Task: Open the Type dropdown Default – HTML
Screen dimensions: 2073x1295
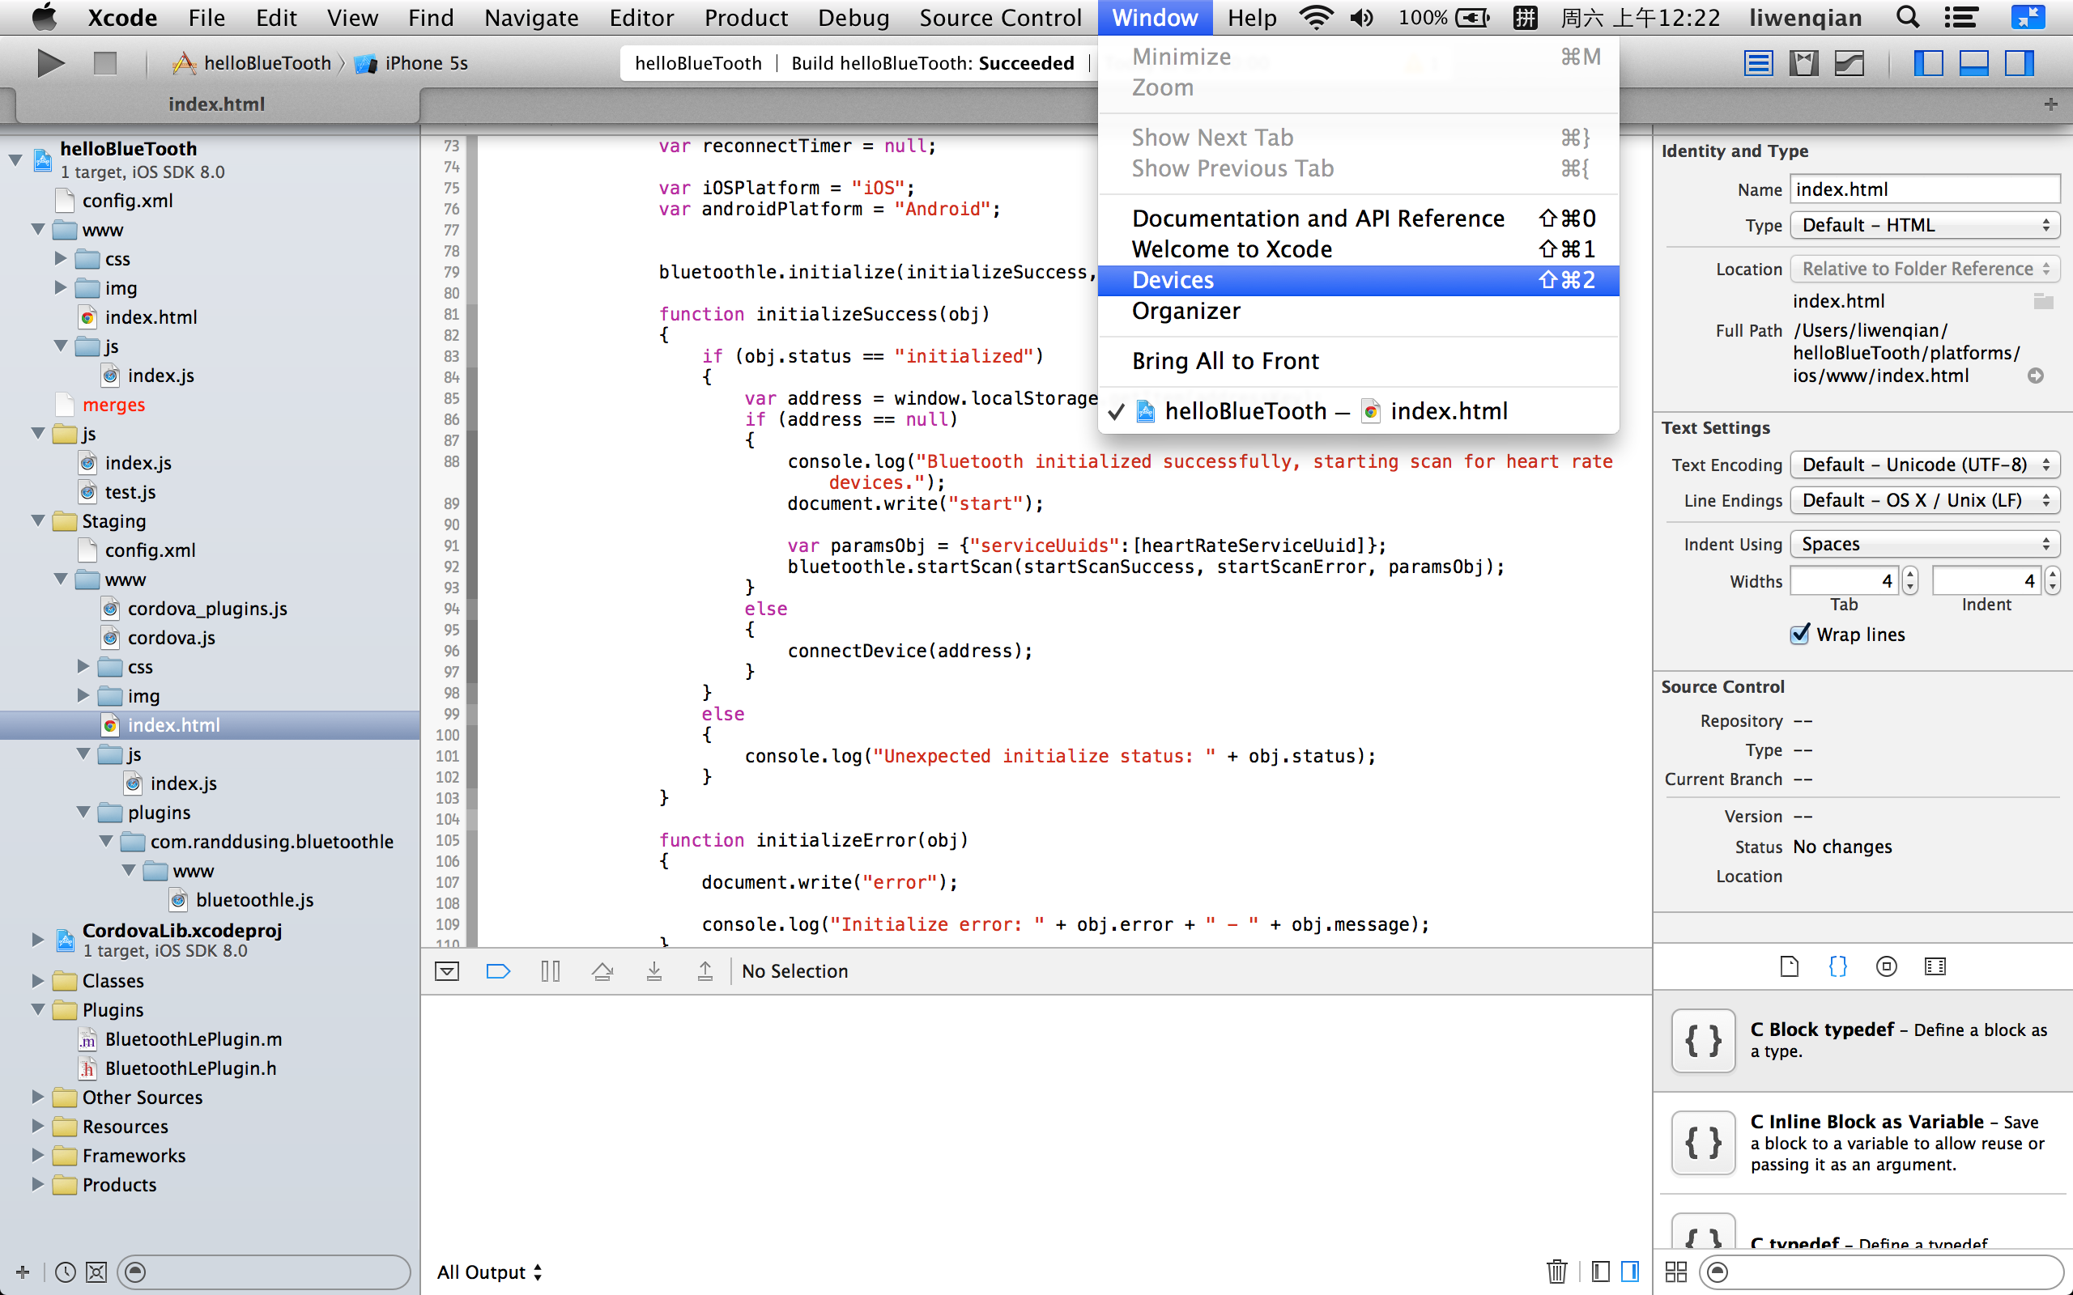Action: pos(1925,225)
